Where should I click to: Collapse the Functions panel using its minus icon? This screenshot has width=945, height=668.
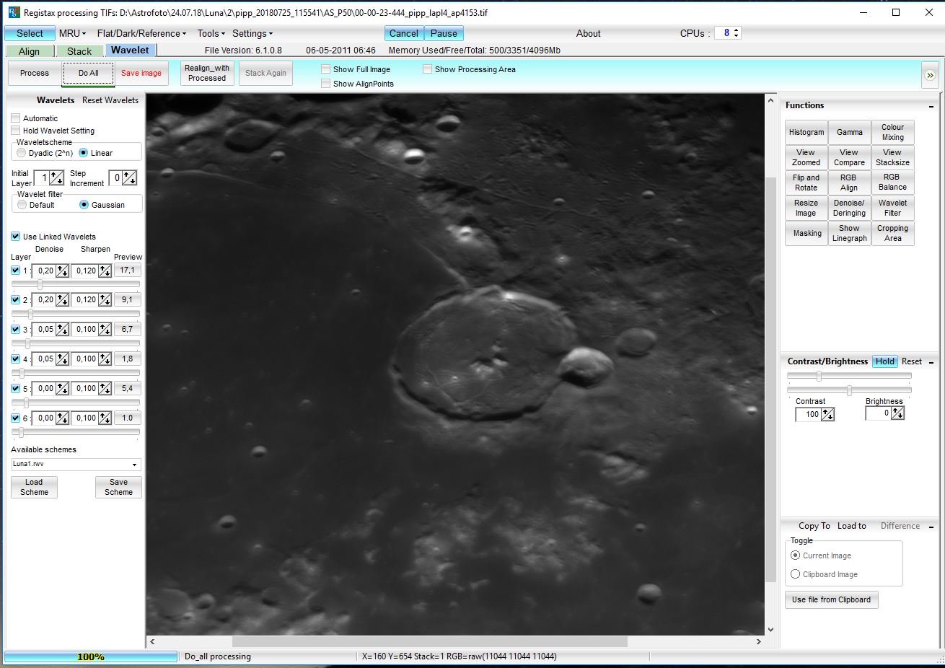click(931, 106)
